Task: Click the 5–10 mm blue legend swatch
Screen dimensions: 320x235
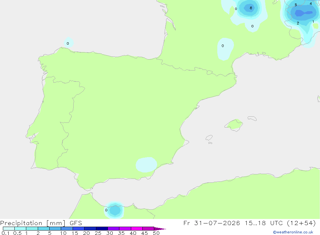Action: point(55,229)
